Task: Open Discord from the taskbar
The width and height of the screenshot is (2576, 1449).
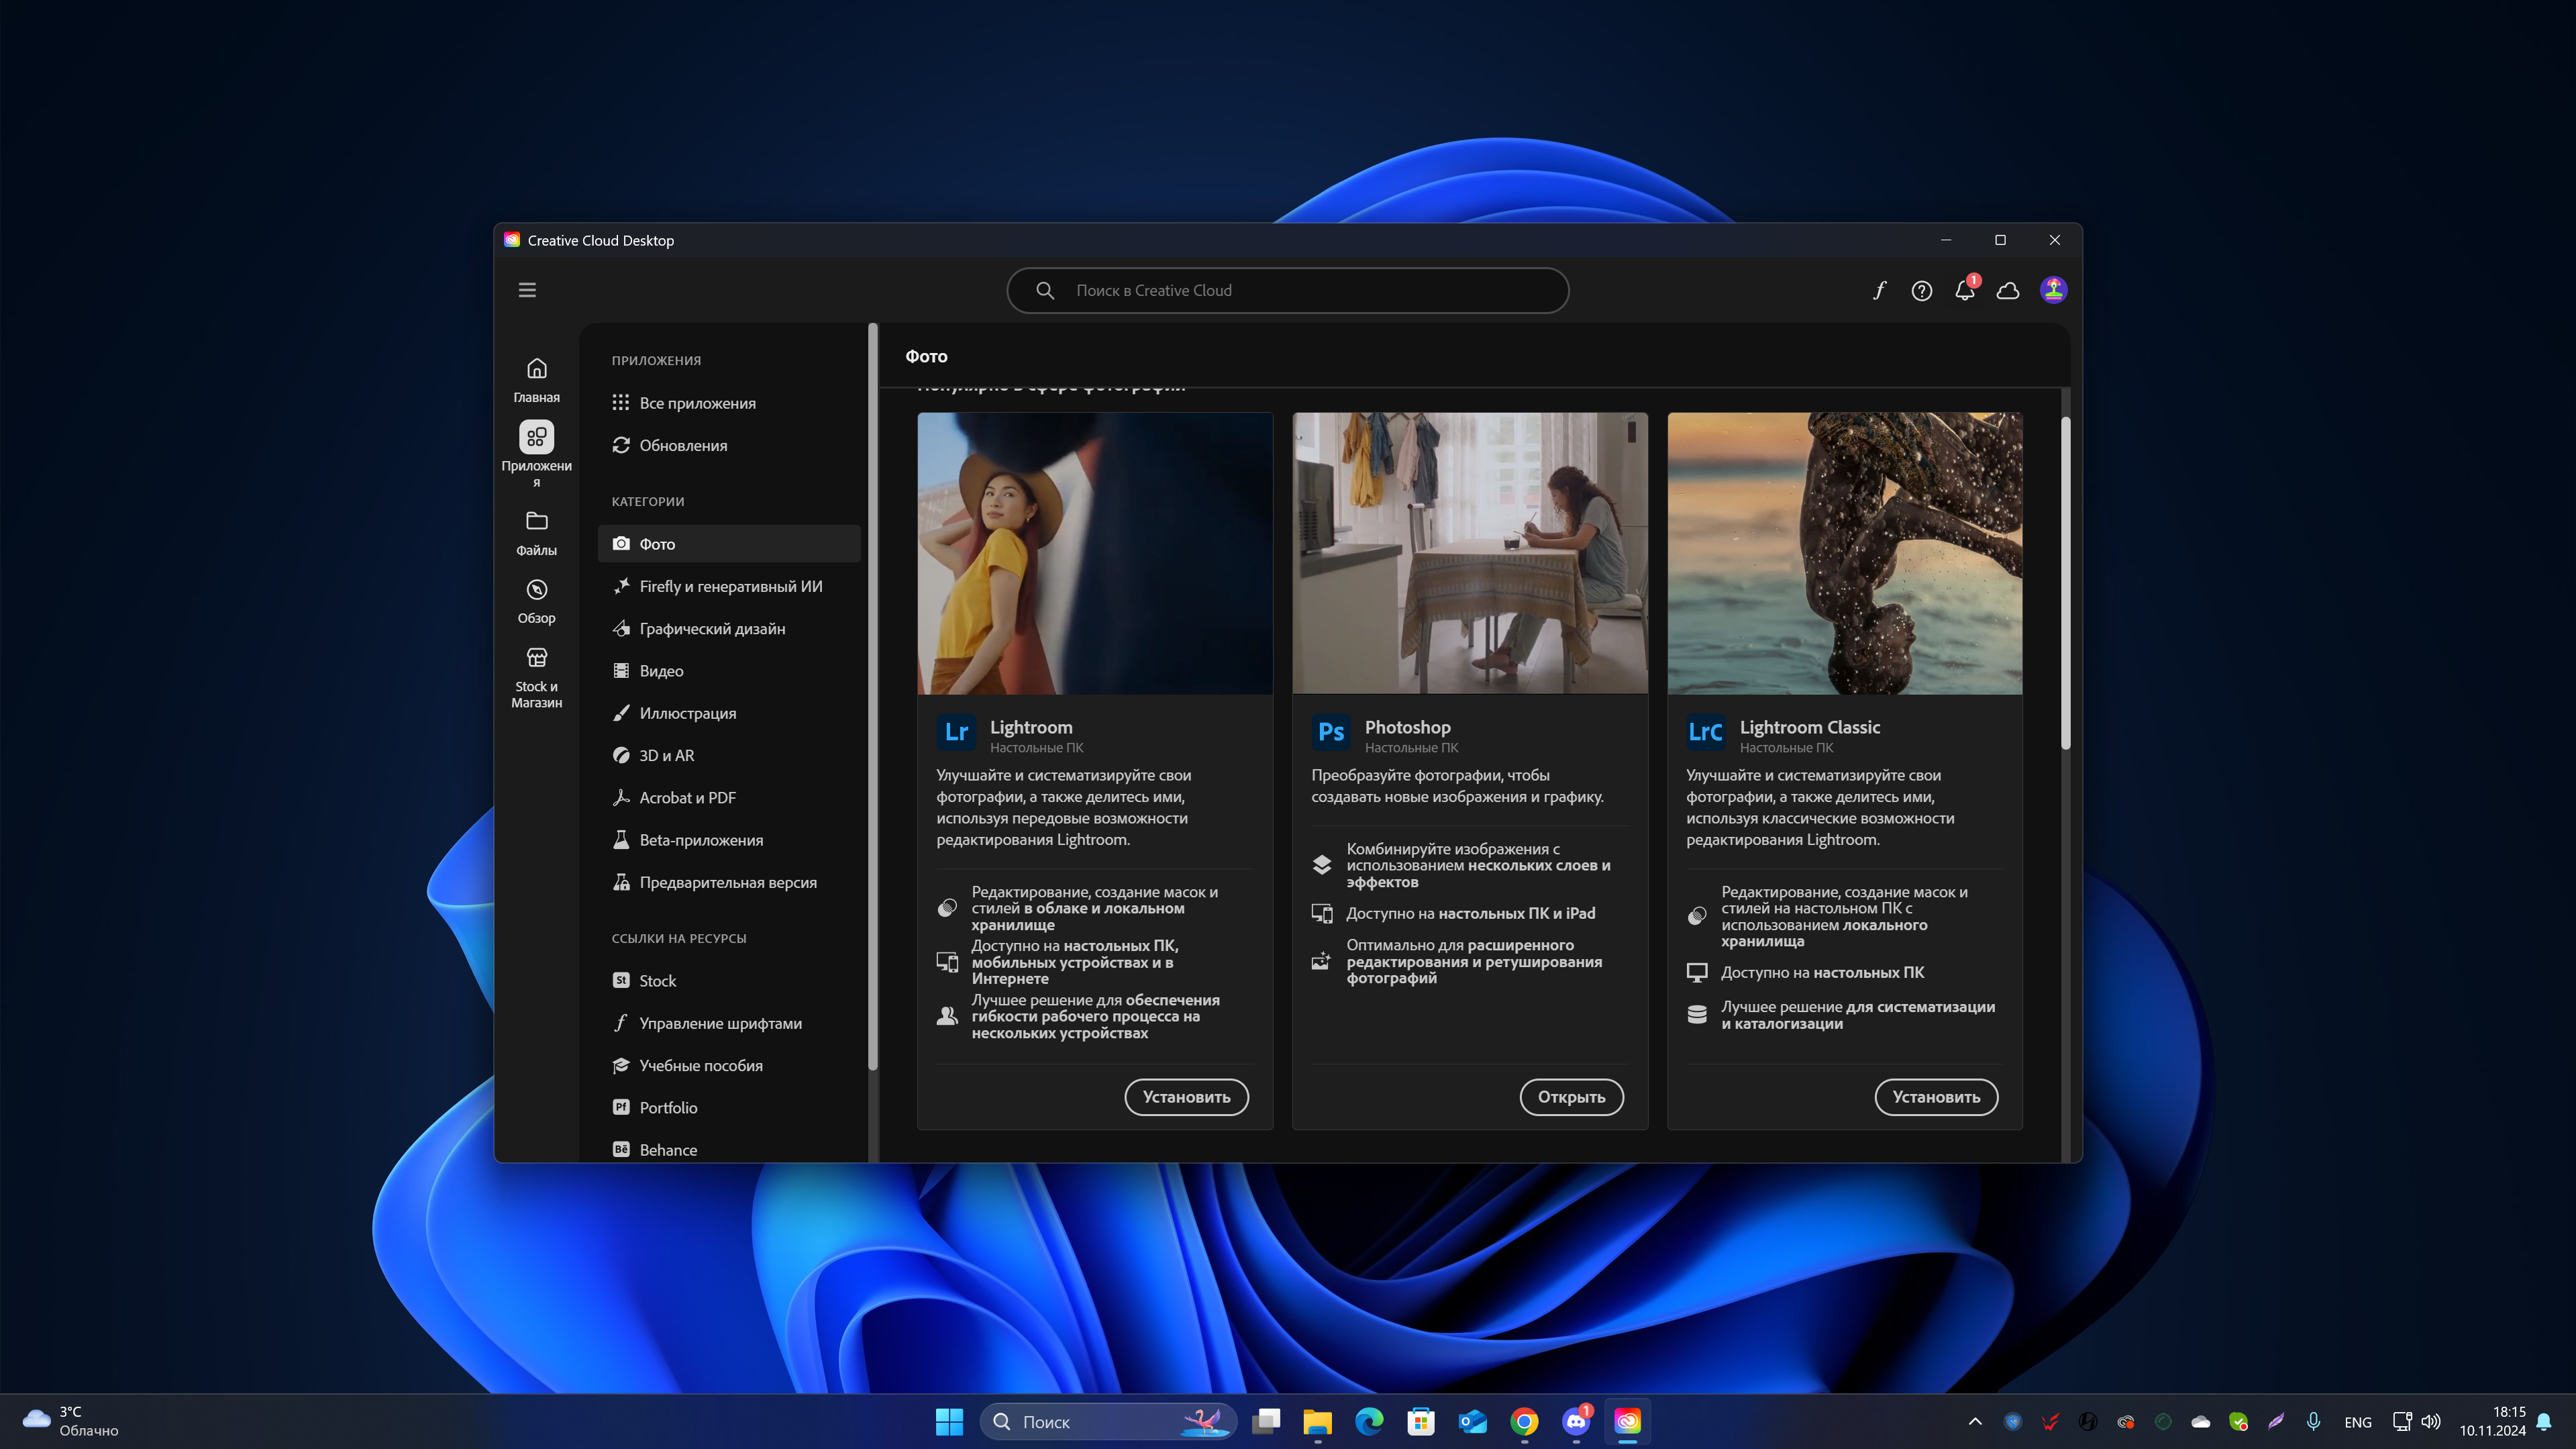Action: point(1576,1421)
